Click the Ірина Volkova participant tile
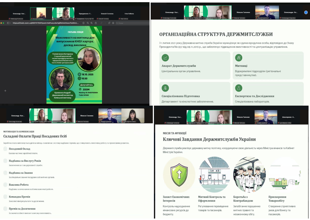This screenshot has width=310, height=220. [x=126, y=14]
